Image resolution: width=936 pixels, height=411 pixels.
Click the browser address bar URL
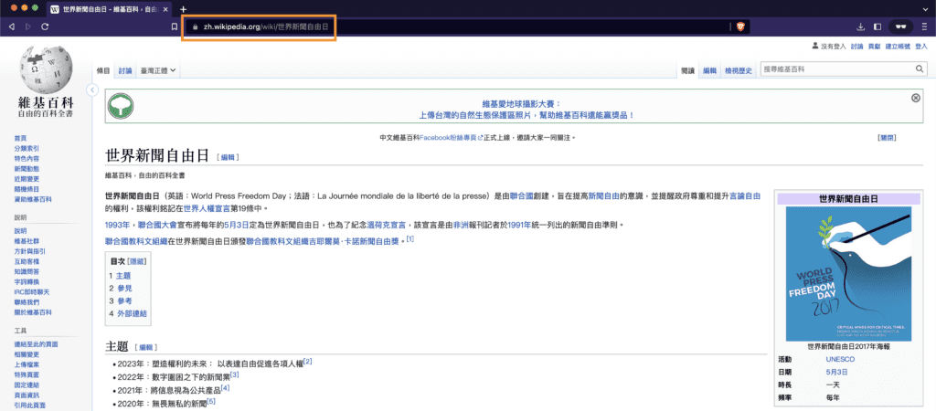coord(266,26)
